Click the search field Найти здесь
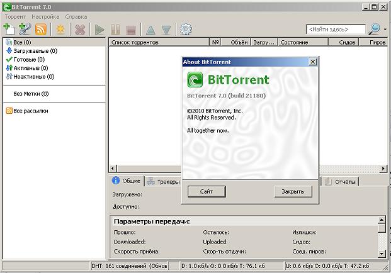This screenshot has height=273, width=391. coord(335,30)
